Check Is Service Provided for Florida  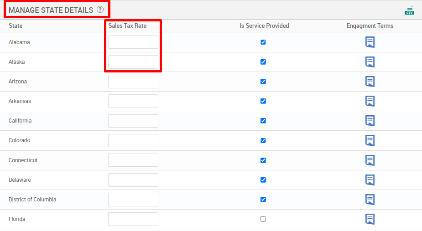click(263, 219)
